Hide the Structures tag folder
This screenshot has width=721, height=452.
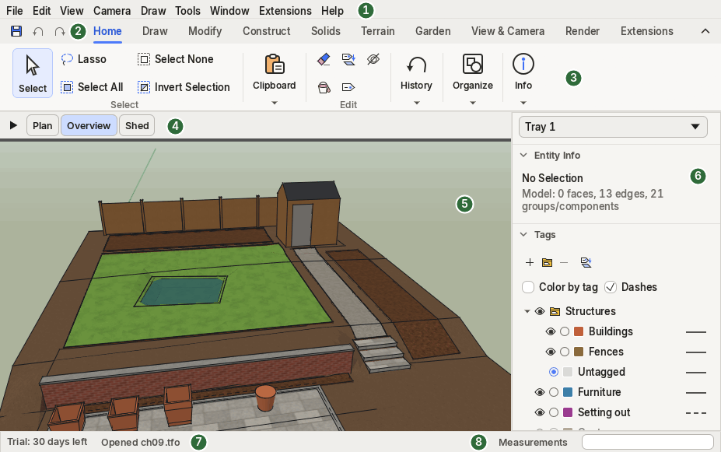(x=540, y=311)
